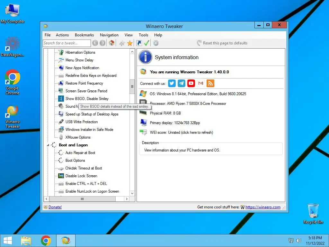
Task: Click the tree scroll down arrow
Action: click(132, 193)
